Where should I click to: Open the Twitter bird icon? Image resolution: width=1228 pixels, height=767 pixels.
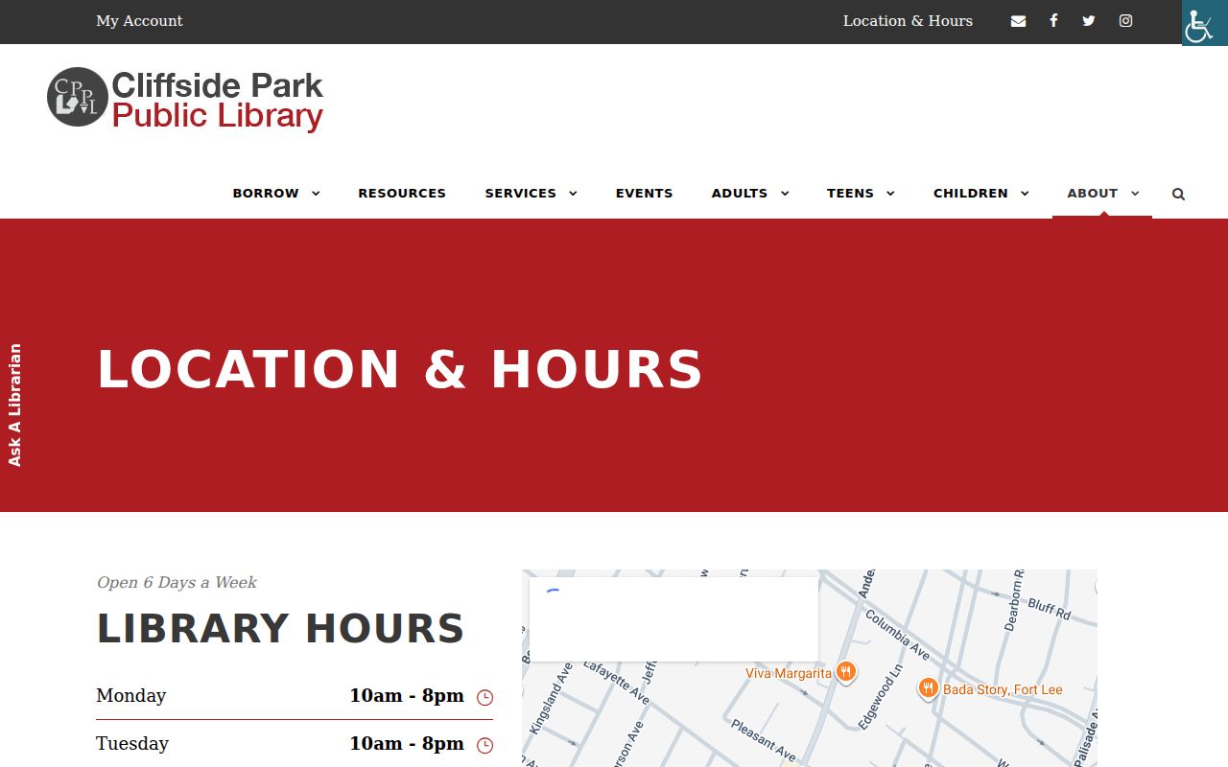pyautogui.click(x=1089, y=21)
